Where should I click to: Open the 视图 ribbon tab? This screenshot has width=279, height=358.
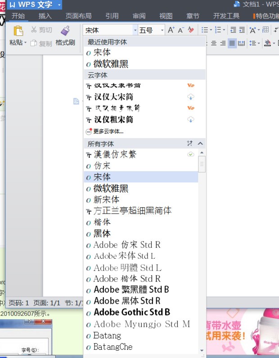(x=166, y=16)
